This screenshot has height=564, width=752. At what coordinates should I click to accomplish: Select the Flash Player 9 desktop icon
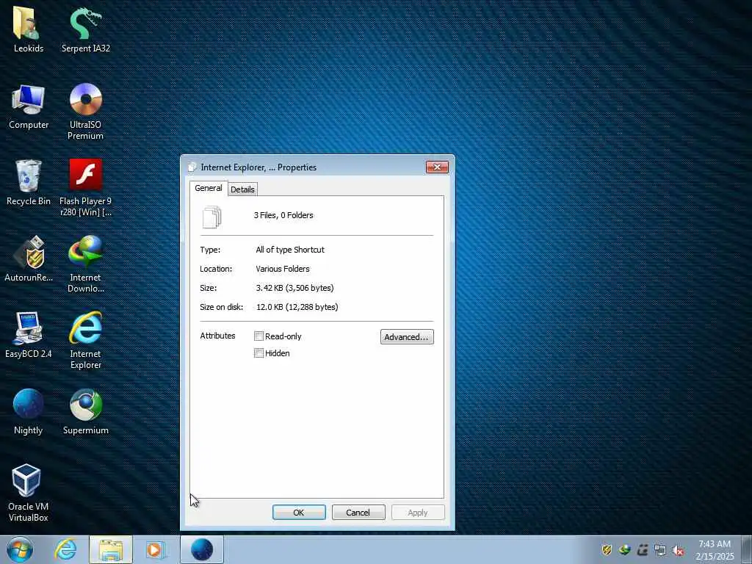tap(85, 187)
